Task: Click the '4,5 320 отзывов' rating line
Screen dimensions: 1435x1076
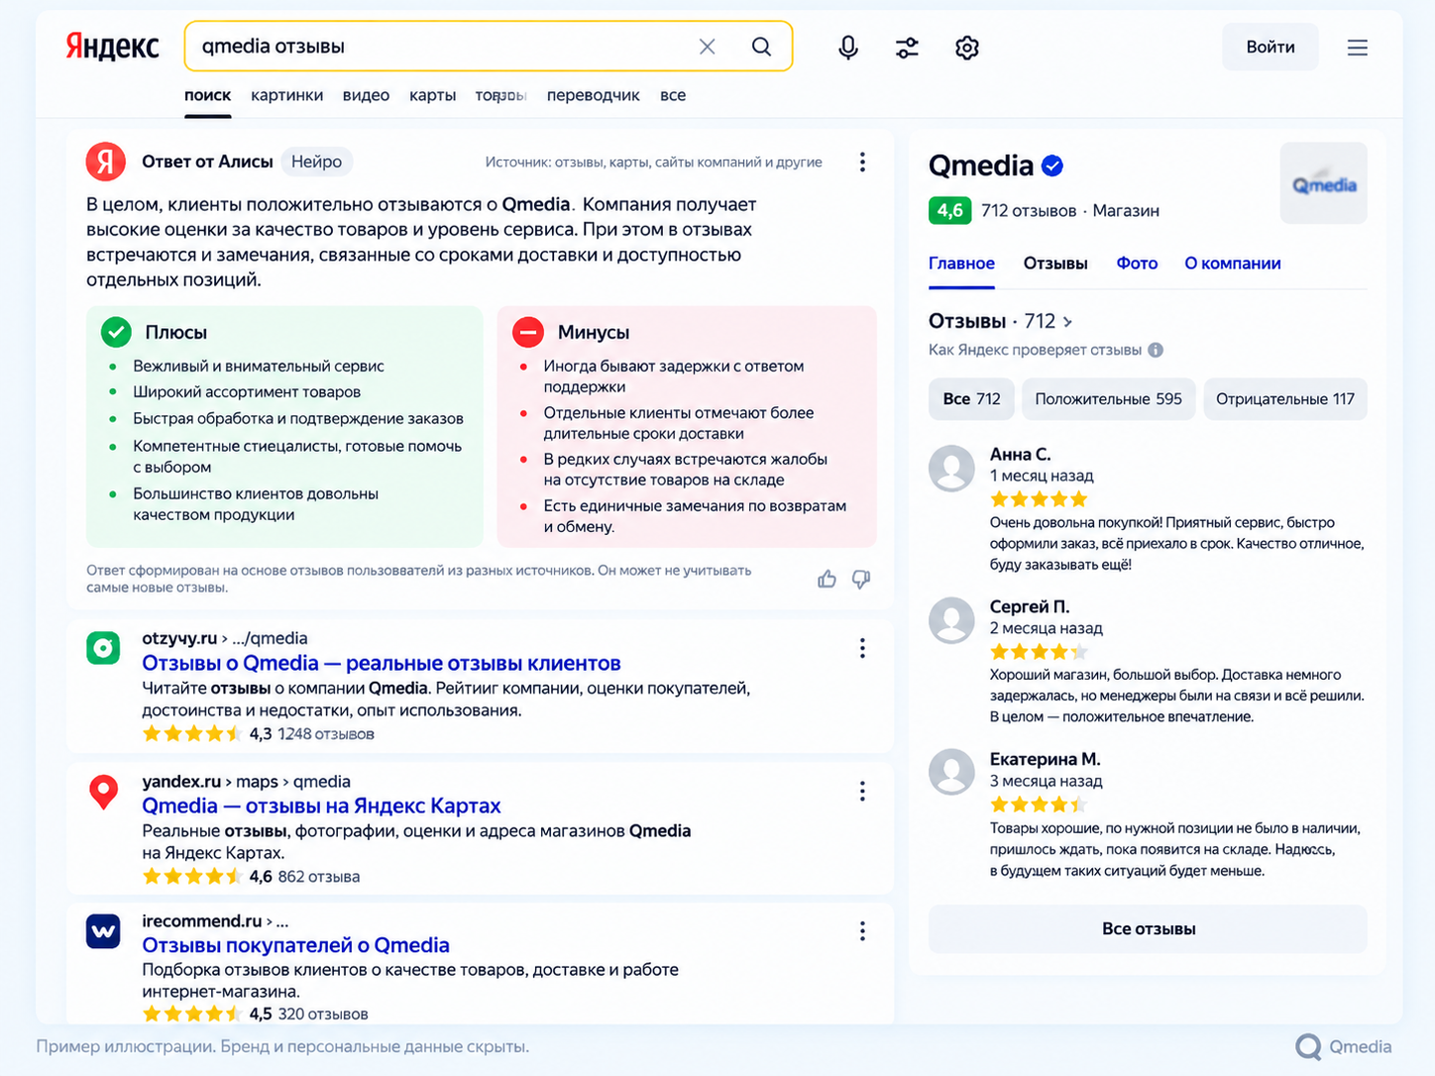Action: pos(255,1014)
